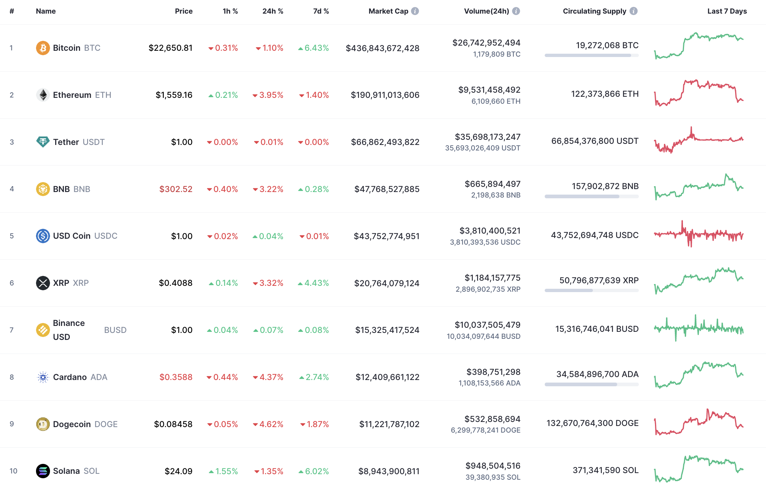The image size is (766, 490).
Task: Open Bitcoin by clicking its name
Action: 67,48
